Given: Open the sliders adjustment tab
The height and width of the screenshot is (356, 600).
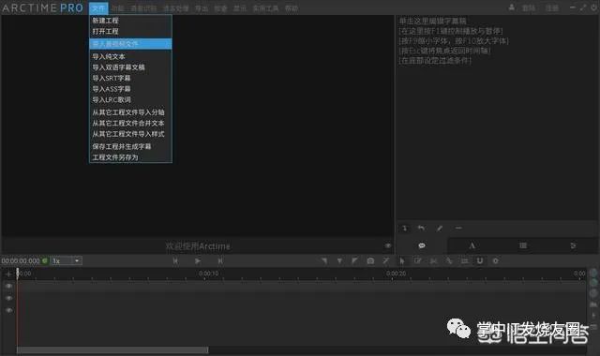Looking at the screenshot, I should coord(573,245).
